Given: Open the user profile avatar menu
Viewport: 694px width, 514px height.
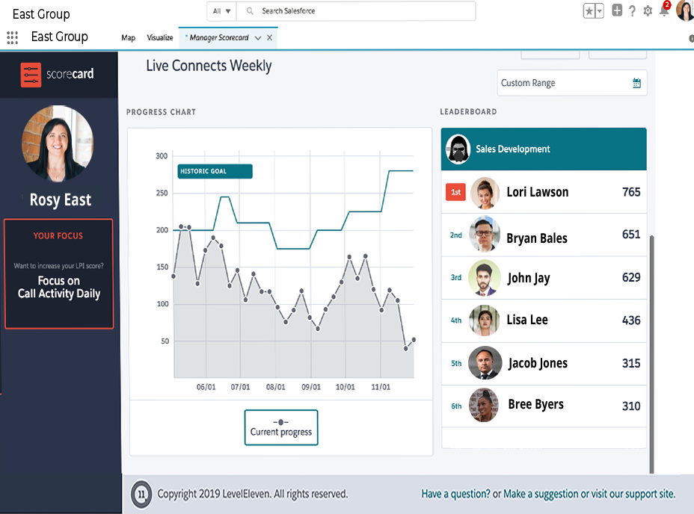Looking at the screenshot, I should [x=685, y=10].
